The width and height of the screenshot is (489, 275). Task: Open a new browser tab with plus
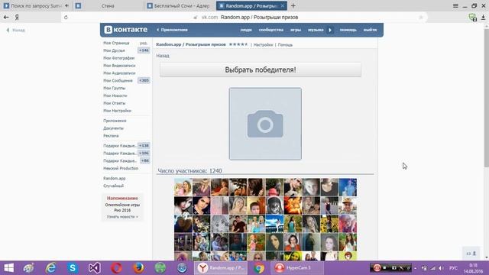point(293,5)
